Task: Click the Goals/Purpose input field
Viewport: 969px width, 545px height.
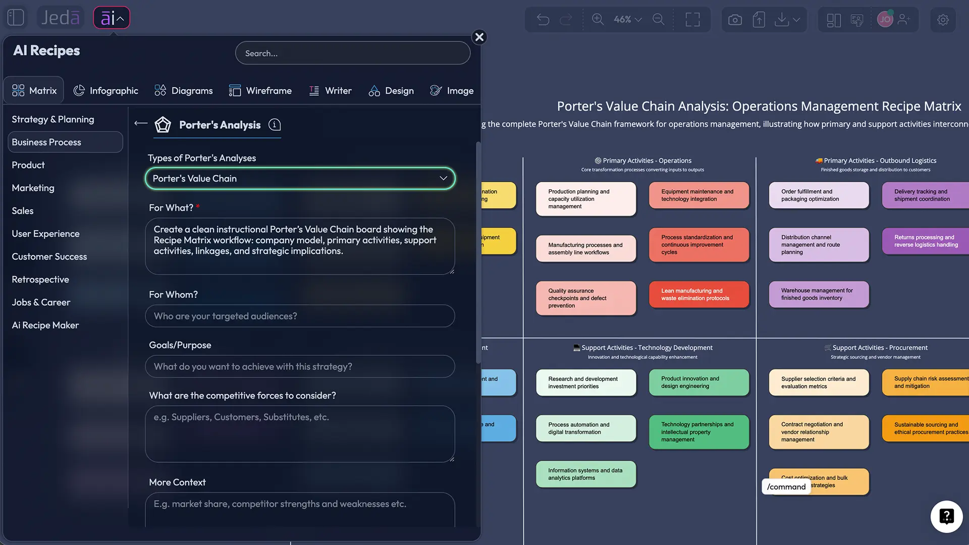Action: tap(300, 366)
